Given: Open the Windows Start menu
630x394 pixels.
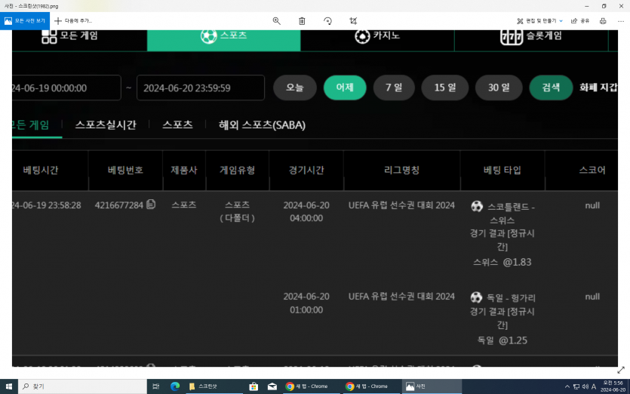Looking at the screenshot, I should pyautogui.click(x=8, y=386).
